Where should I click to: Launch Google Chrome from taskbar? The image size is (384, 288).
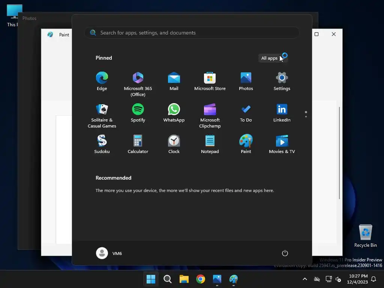[201, 279]
